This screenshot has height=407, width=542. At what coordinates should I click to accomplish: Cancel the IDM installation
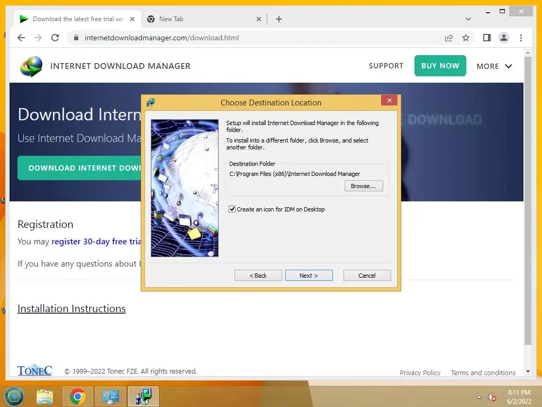click(x=367, y=276)
